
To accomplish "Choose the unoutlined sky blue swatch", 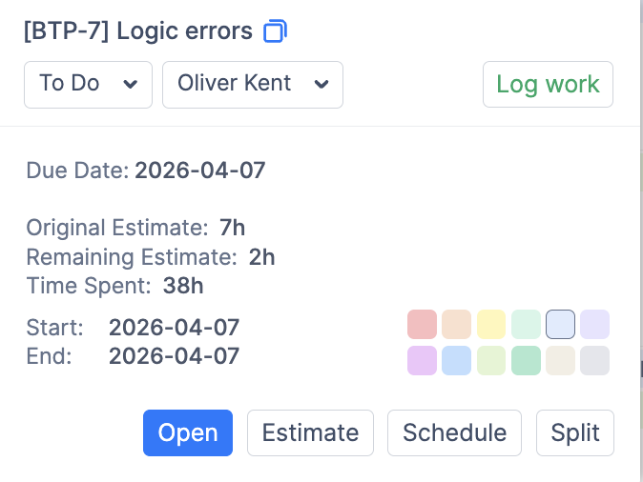I will tap(456, 360).
